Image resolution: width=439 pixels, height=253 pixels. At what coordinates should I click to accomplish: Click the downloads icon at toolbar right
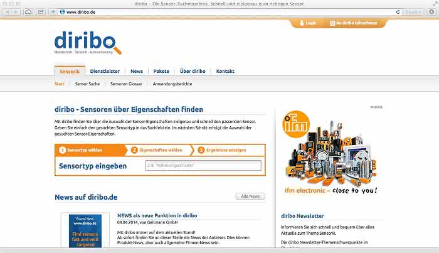[x=431, y=12]
